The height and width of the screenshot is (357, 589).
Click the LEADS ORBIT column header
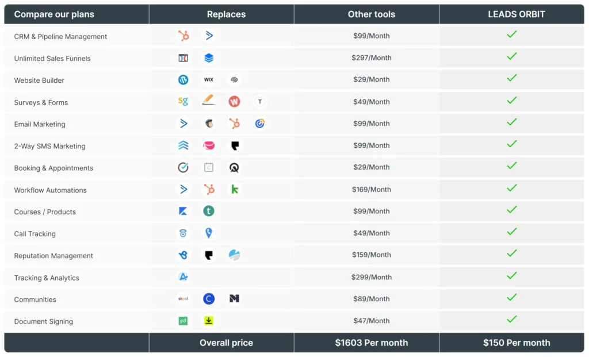tap(516, 14)
